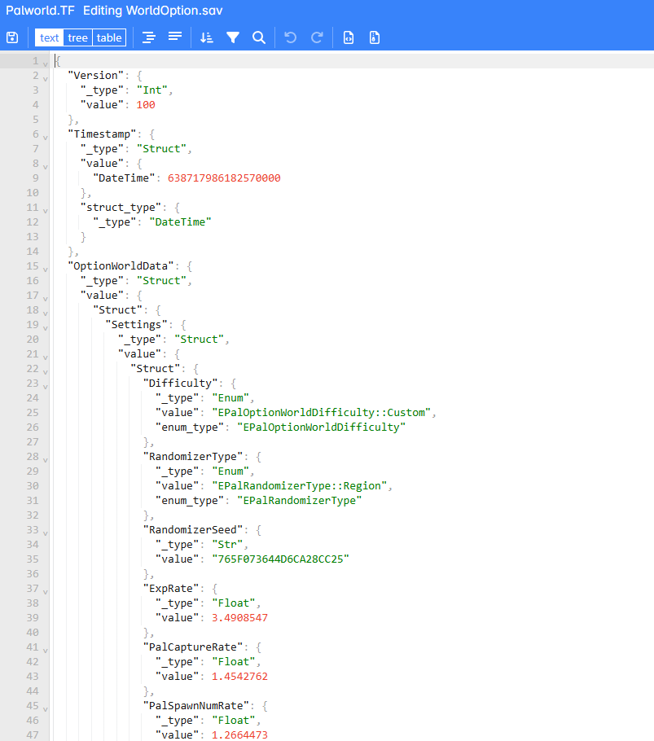This screenshot has width=654, height=741.
Task: Collapse RandomizerSeed block at line 33
Action: tap(46, 533)
